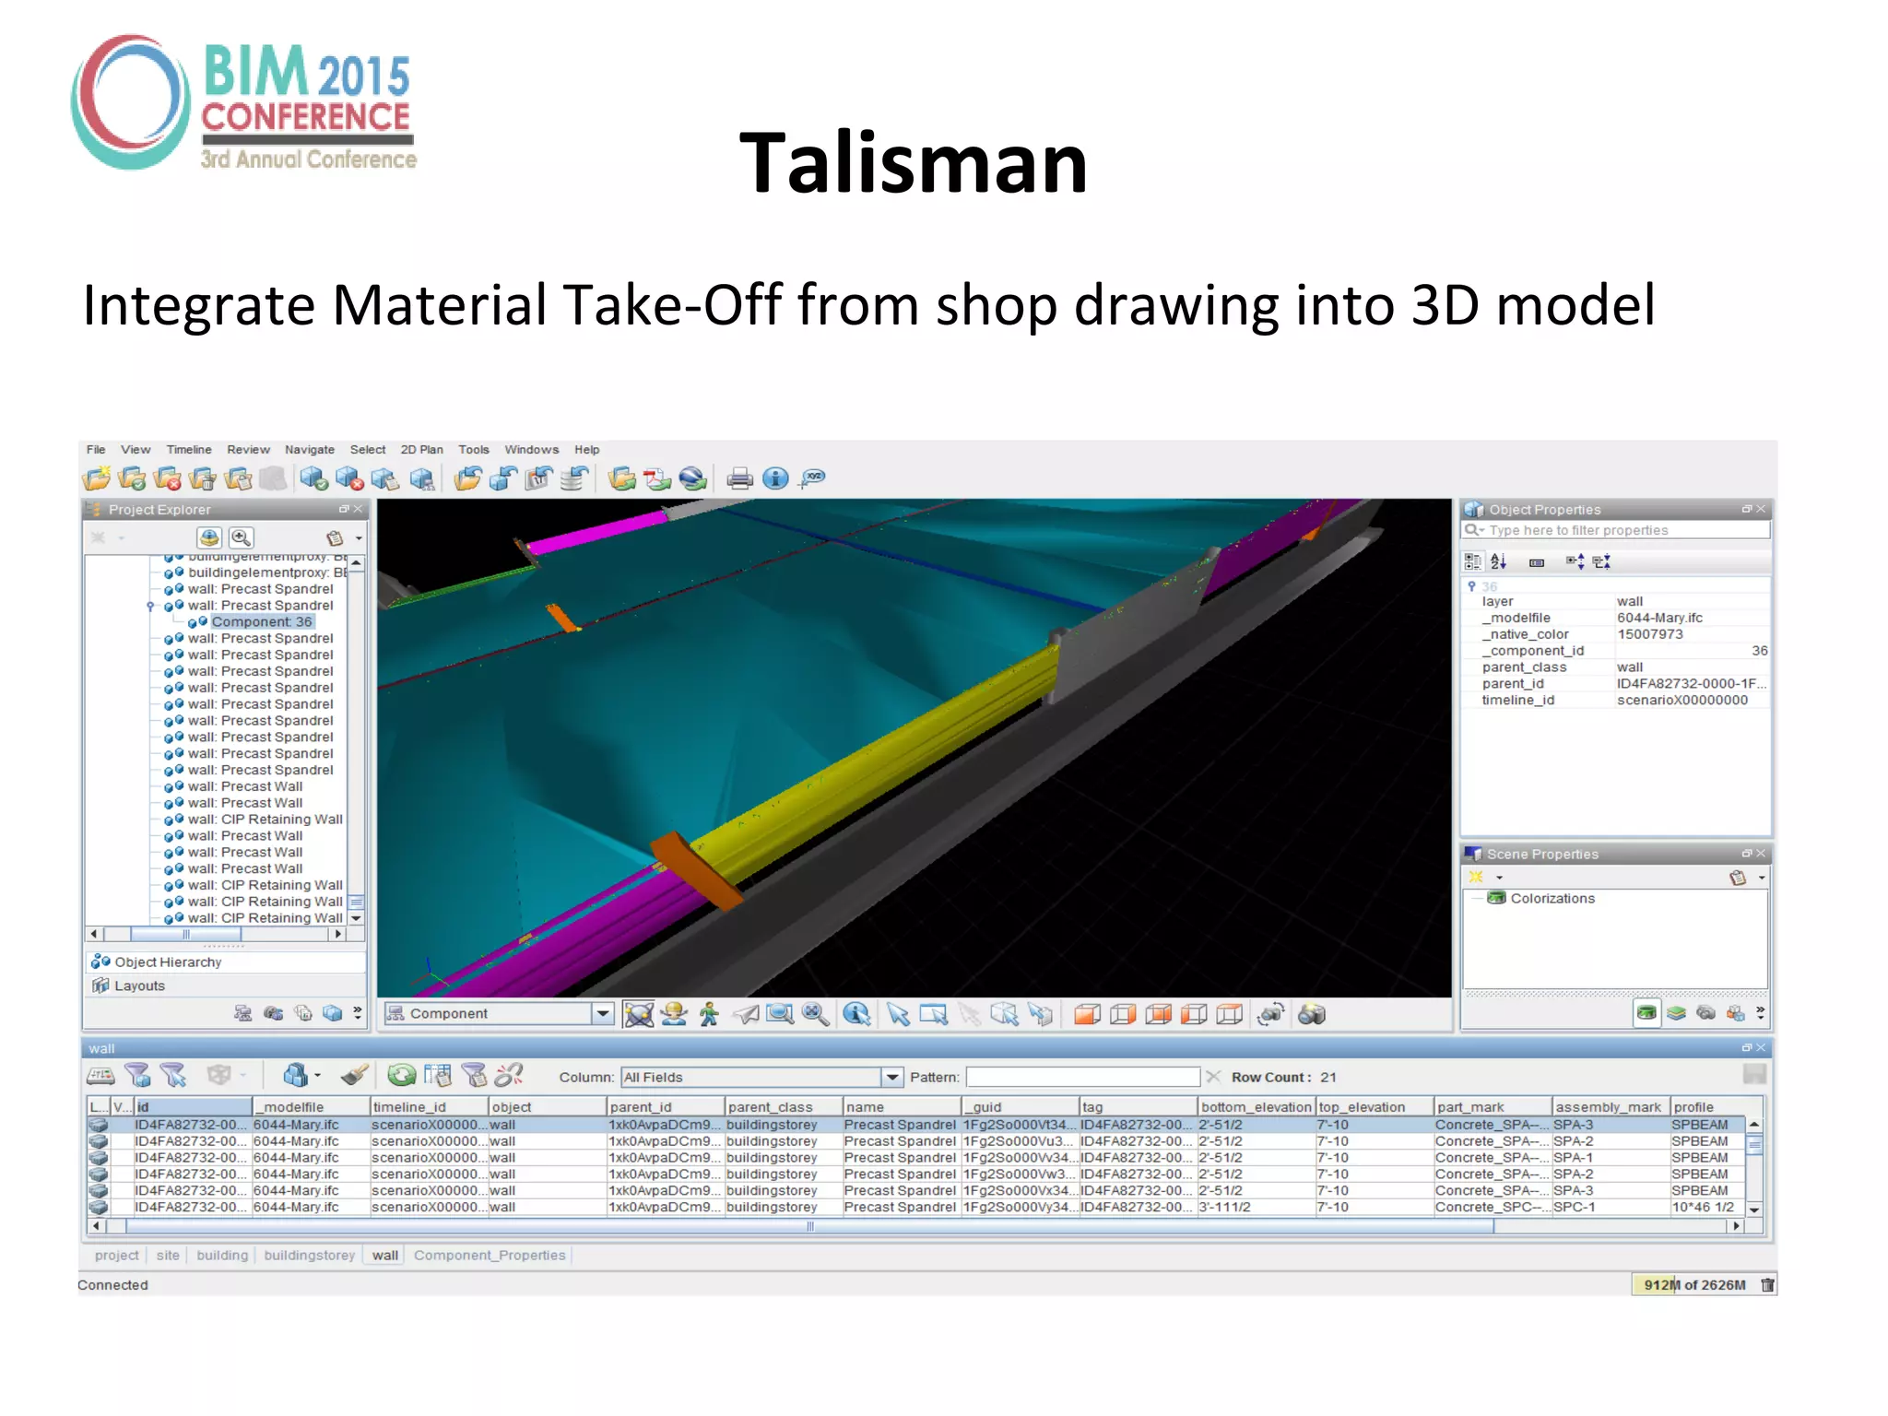Click the refresh icon in wall table toolbar
This screenshot has width=1888, height=1416.
pyautogui.click(x=402, y=1075)
